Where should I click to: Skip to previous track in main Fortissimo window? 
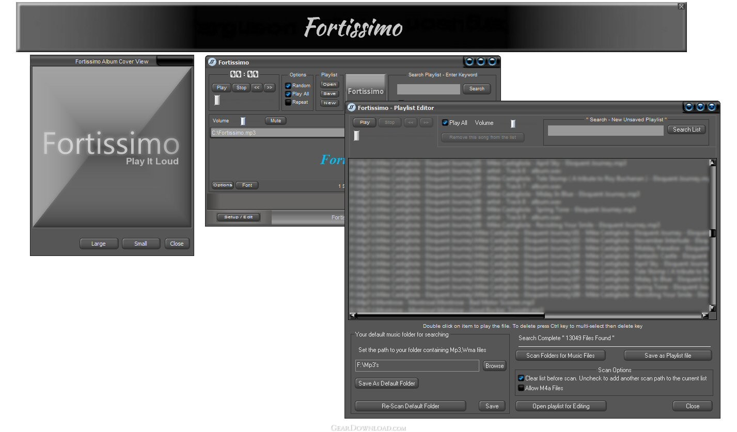(257, 88)
